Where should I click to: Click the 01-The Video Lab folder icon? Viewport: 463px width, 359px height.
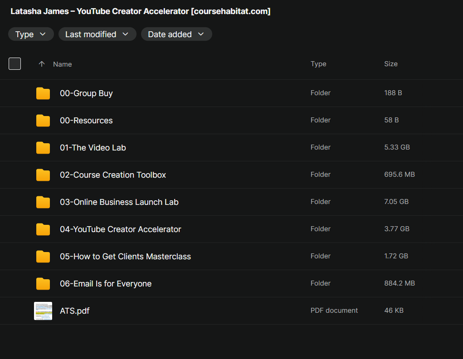[x=43, y=148]
